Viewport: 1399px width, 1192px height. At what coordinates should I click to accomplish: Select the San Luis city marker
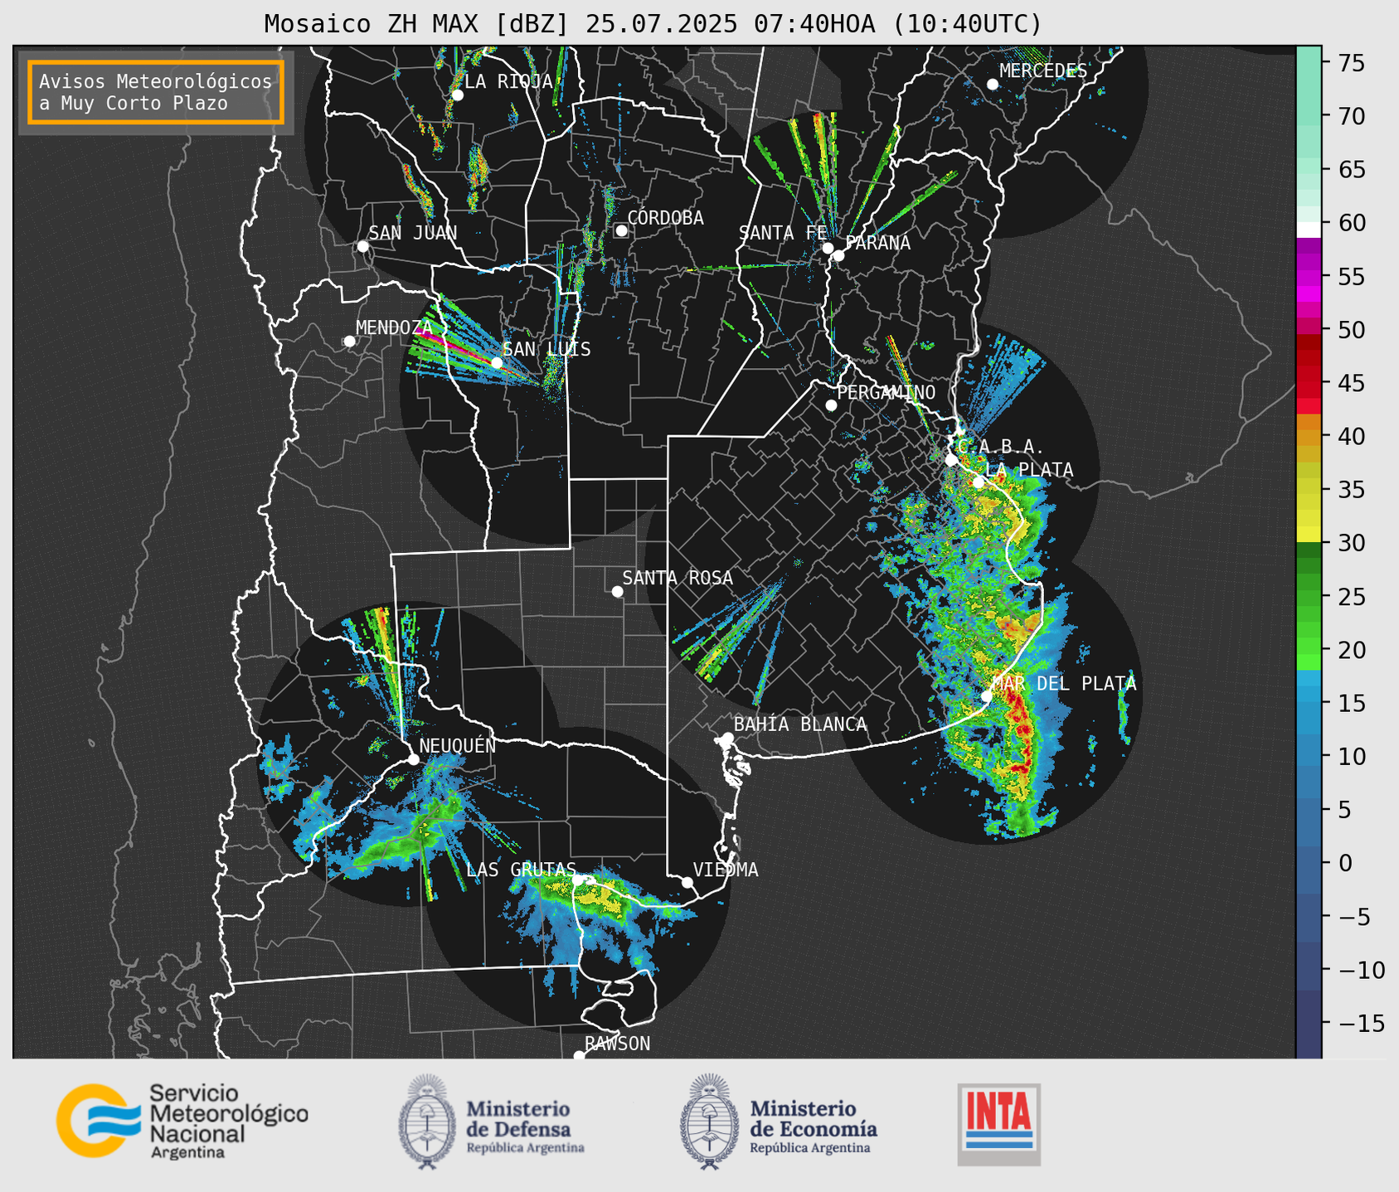click(496, 362)
